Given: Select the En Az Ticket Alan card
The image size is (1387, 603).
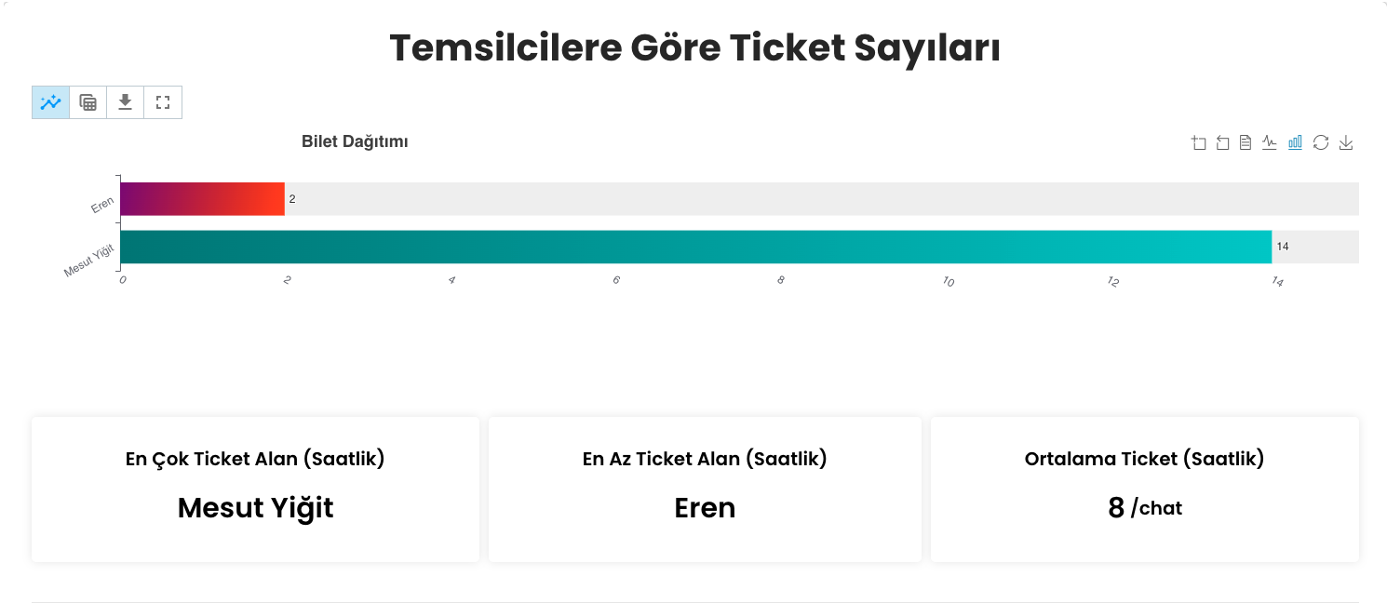Looking at the screenshot, I should pos(705,489).
